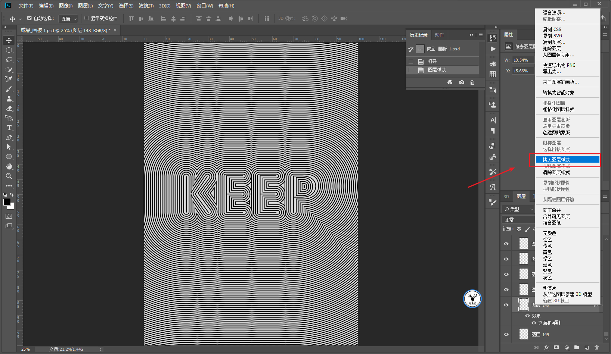Hide the topmost visible layer
611x354 pixels.
506,244
